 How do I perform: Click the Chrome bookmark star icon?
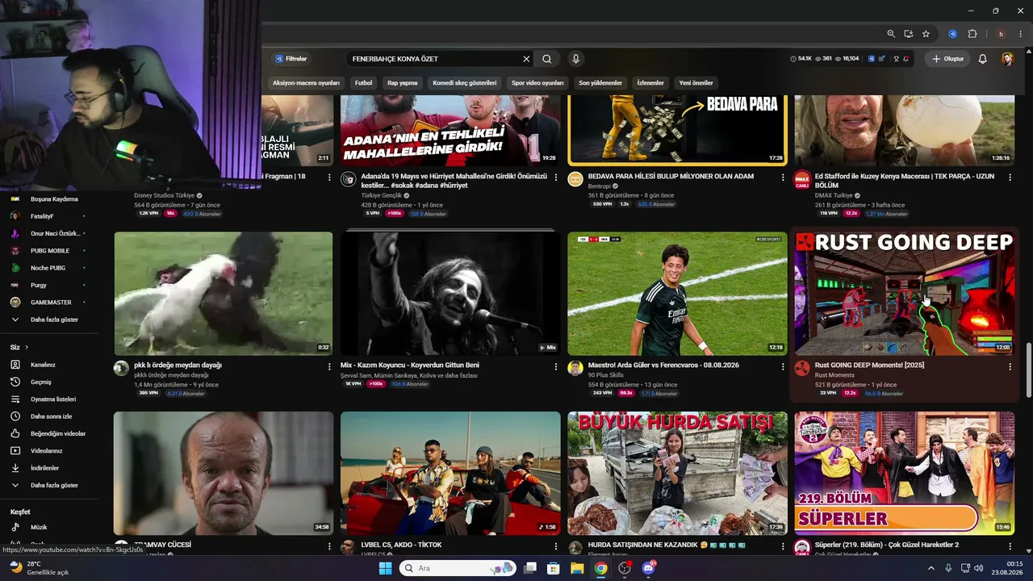pos(926,34)
